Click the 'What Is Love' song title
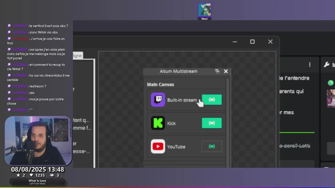 (x=37, y=181)
